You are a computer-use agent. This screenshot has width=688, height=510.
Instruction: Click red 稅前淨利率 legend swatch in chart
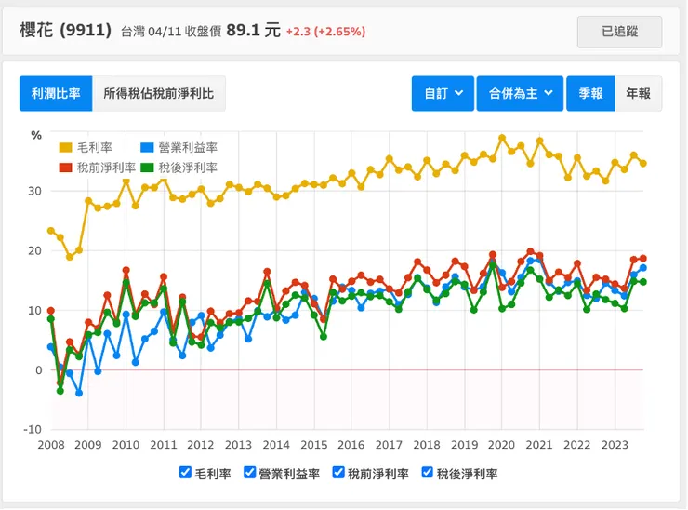(65, 168)
